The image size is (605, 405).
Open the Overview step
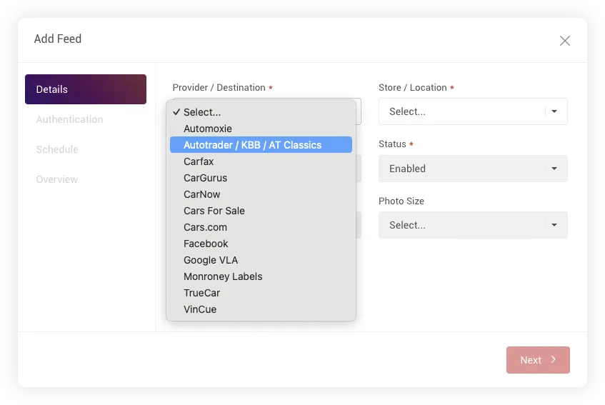pos(56,179)
